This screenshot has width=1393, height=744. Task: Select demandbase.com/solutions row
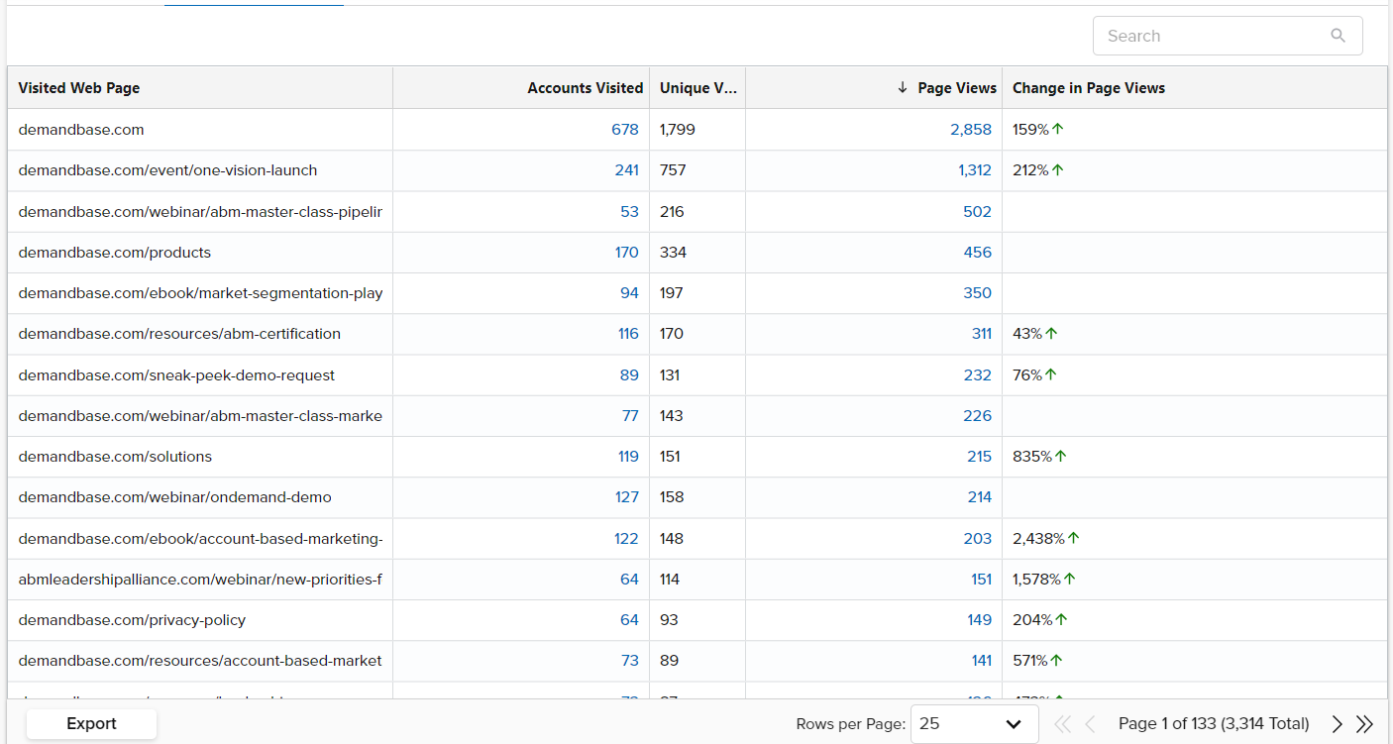tap(115, 457)
